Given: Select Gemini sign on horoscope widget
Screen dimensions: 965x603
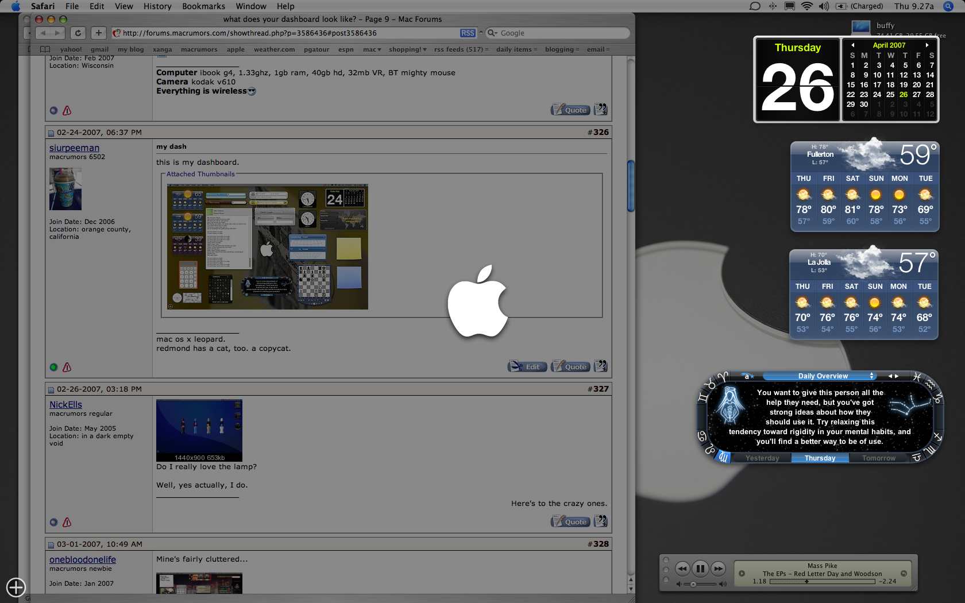Looking at the screenshot, I should tap(702, 397).
